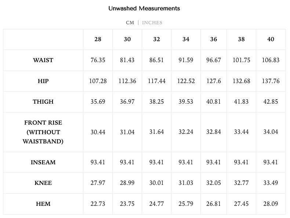Click the KNEE row label

point(43,183)
